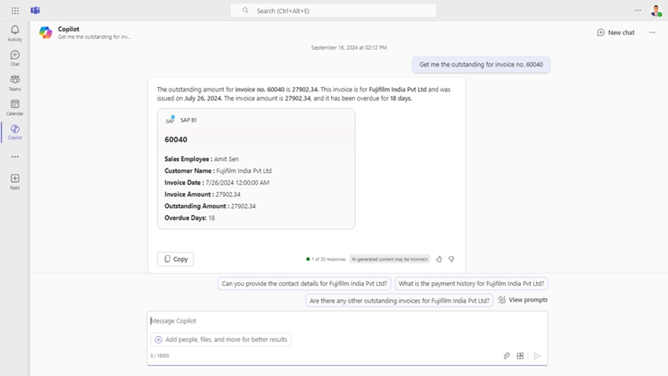
Task: Open Apps in the sidebar
Action: [x=15, y=182]
